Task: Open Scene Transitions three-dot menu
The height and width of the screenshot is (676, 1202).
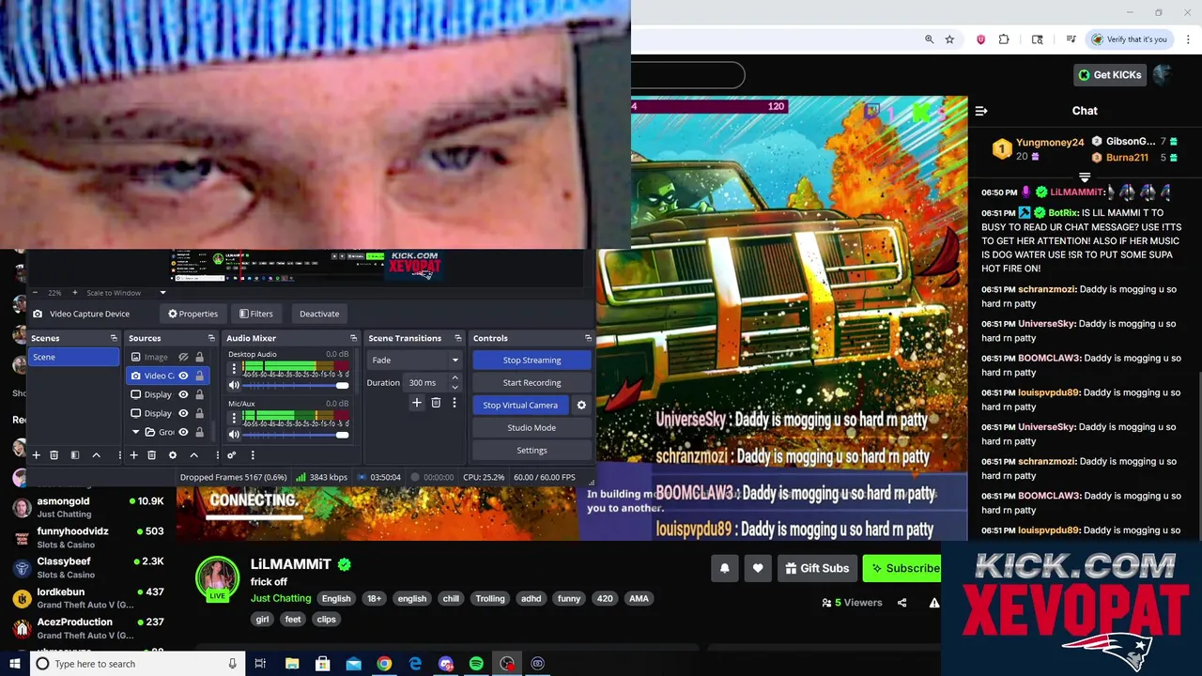Action: pyautogui.click(x=455, y=403)
